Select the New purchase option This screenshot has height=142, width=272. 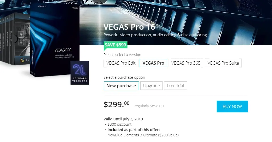pyautogui.click(x=121, y=86)
